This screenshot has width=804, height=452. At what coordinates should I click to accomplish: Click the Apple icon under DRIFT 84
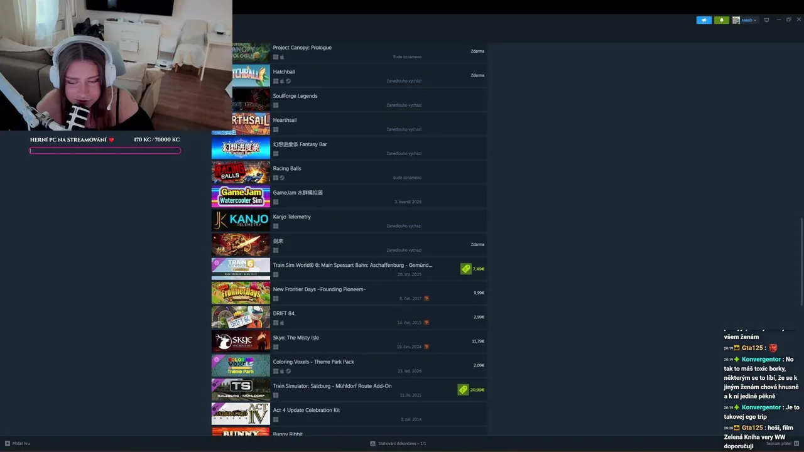point(282,323)
